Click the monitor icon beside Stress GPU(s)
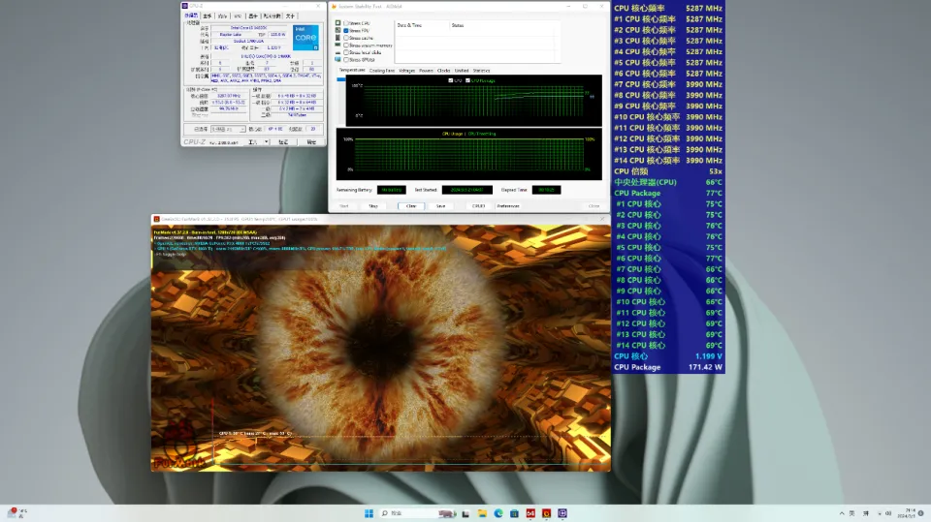The height and width of the screenshot is (522, 931). (337, 60)
